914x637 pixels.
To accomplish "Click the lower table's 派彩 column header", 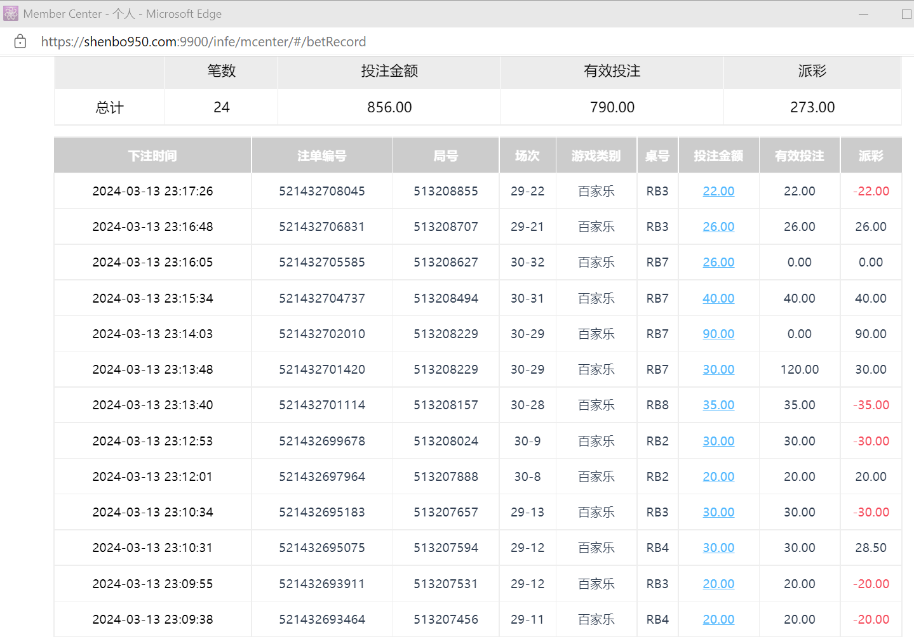I will (x=871, y=155).
